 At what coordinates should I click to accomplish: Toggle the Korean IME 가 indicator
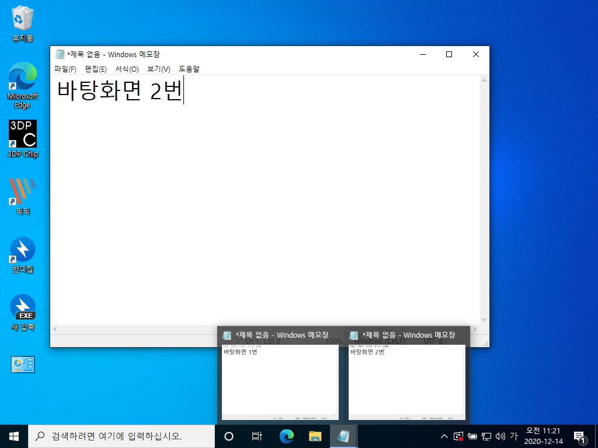coord(514,436)
